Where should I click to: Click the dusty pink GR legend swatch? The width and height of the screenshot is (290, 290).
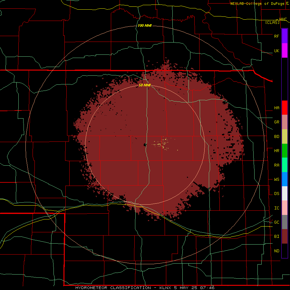point(285,122)
